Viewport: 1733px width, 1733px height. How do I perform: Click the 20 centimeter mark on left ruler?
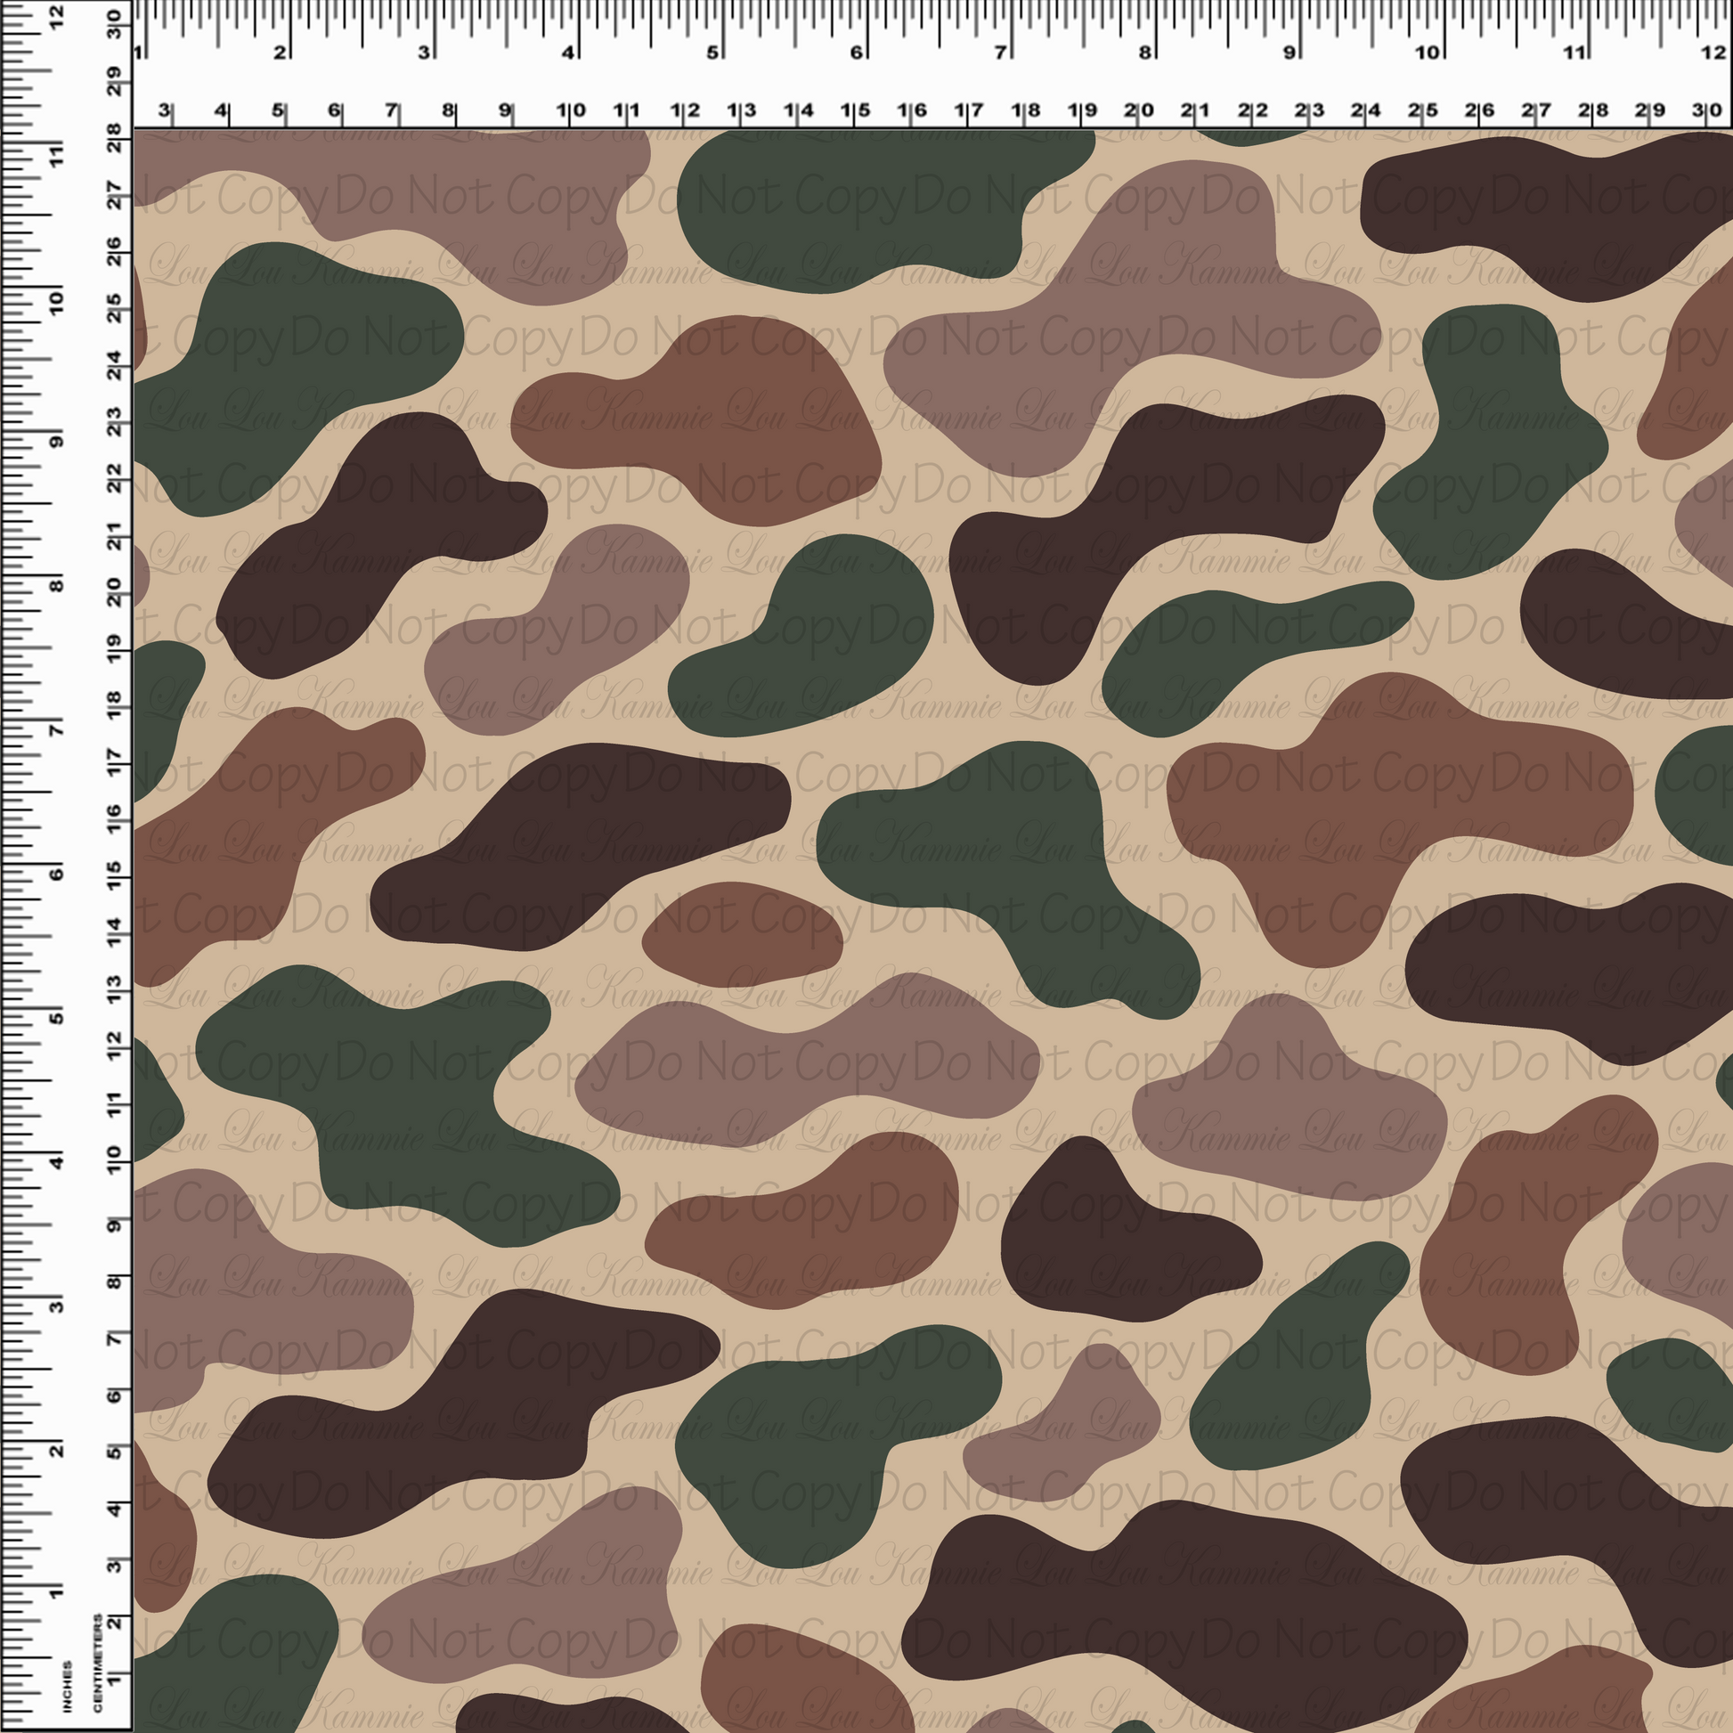tap(114, 591)
